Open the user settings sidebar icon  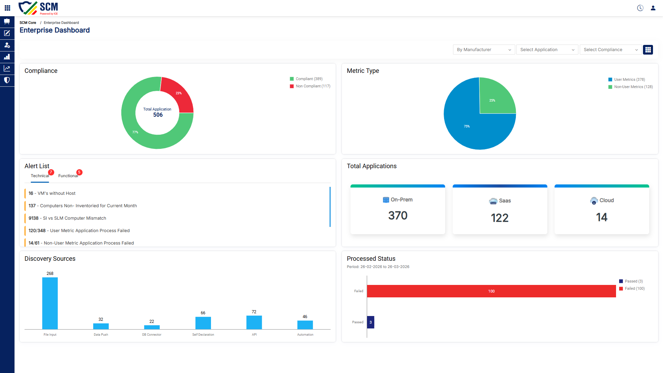(x=7, y=45)
